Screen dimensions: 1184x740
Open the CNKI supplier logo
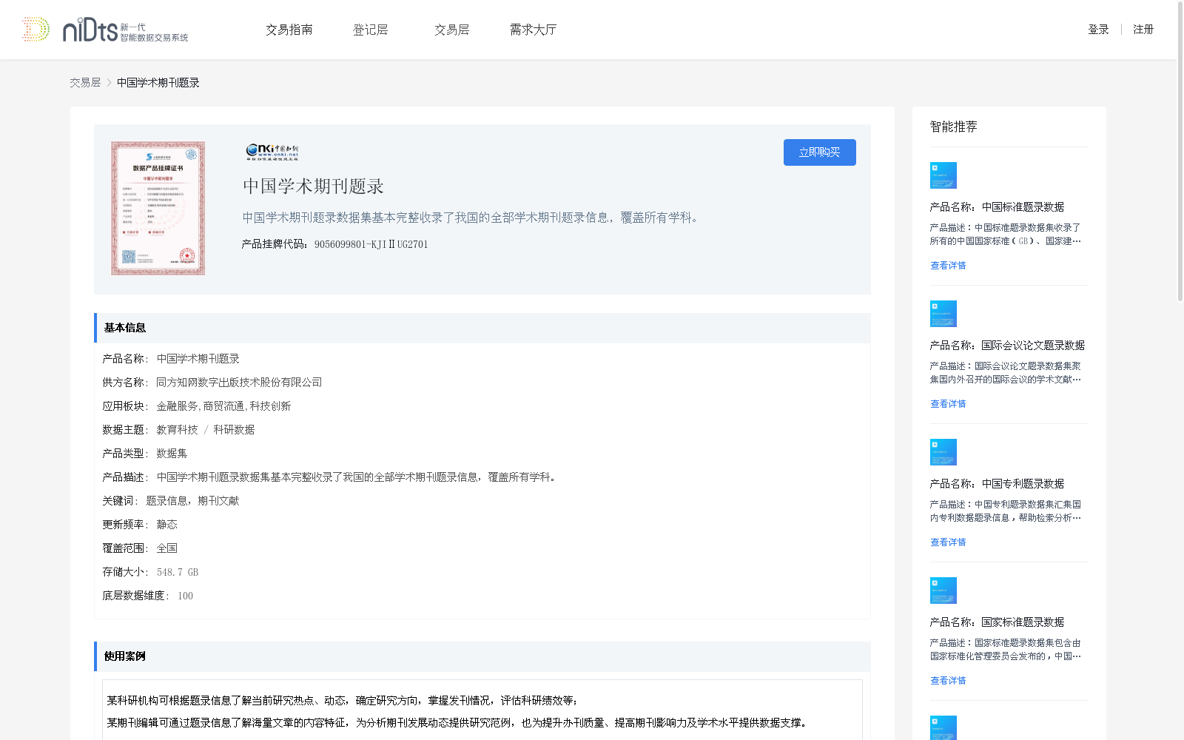tap(272, 152)
